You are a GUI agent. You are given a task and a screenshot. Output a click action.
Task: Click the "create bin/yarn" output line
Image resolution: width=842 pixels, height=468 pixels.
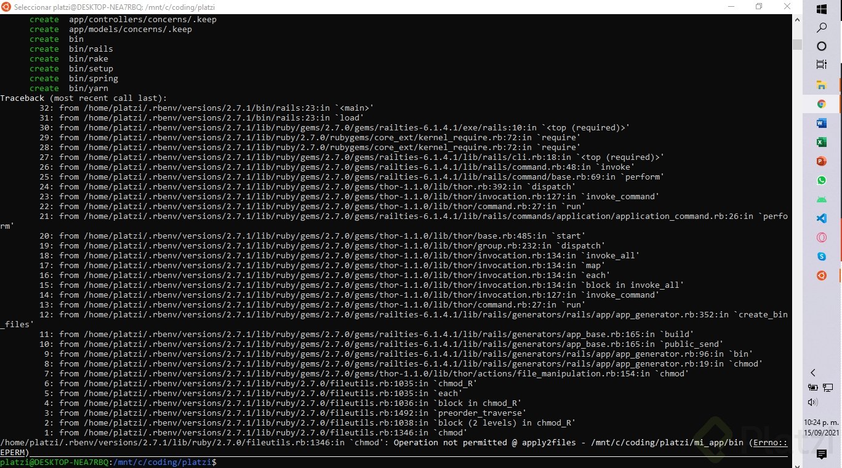point(69,88)
